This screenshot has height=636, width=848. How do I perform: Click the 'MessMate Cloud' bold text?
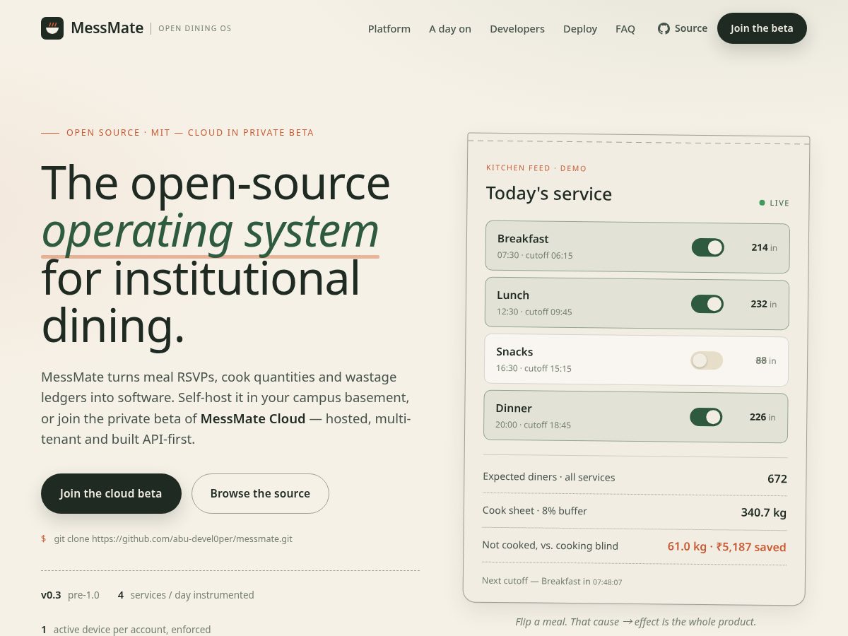[253, 418]
